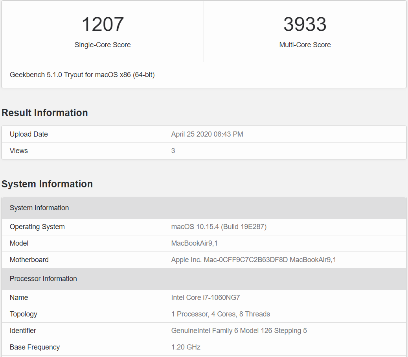
Task: Click the 'Motherboard' label
Action: pos(29,260)
